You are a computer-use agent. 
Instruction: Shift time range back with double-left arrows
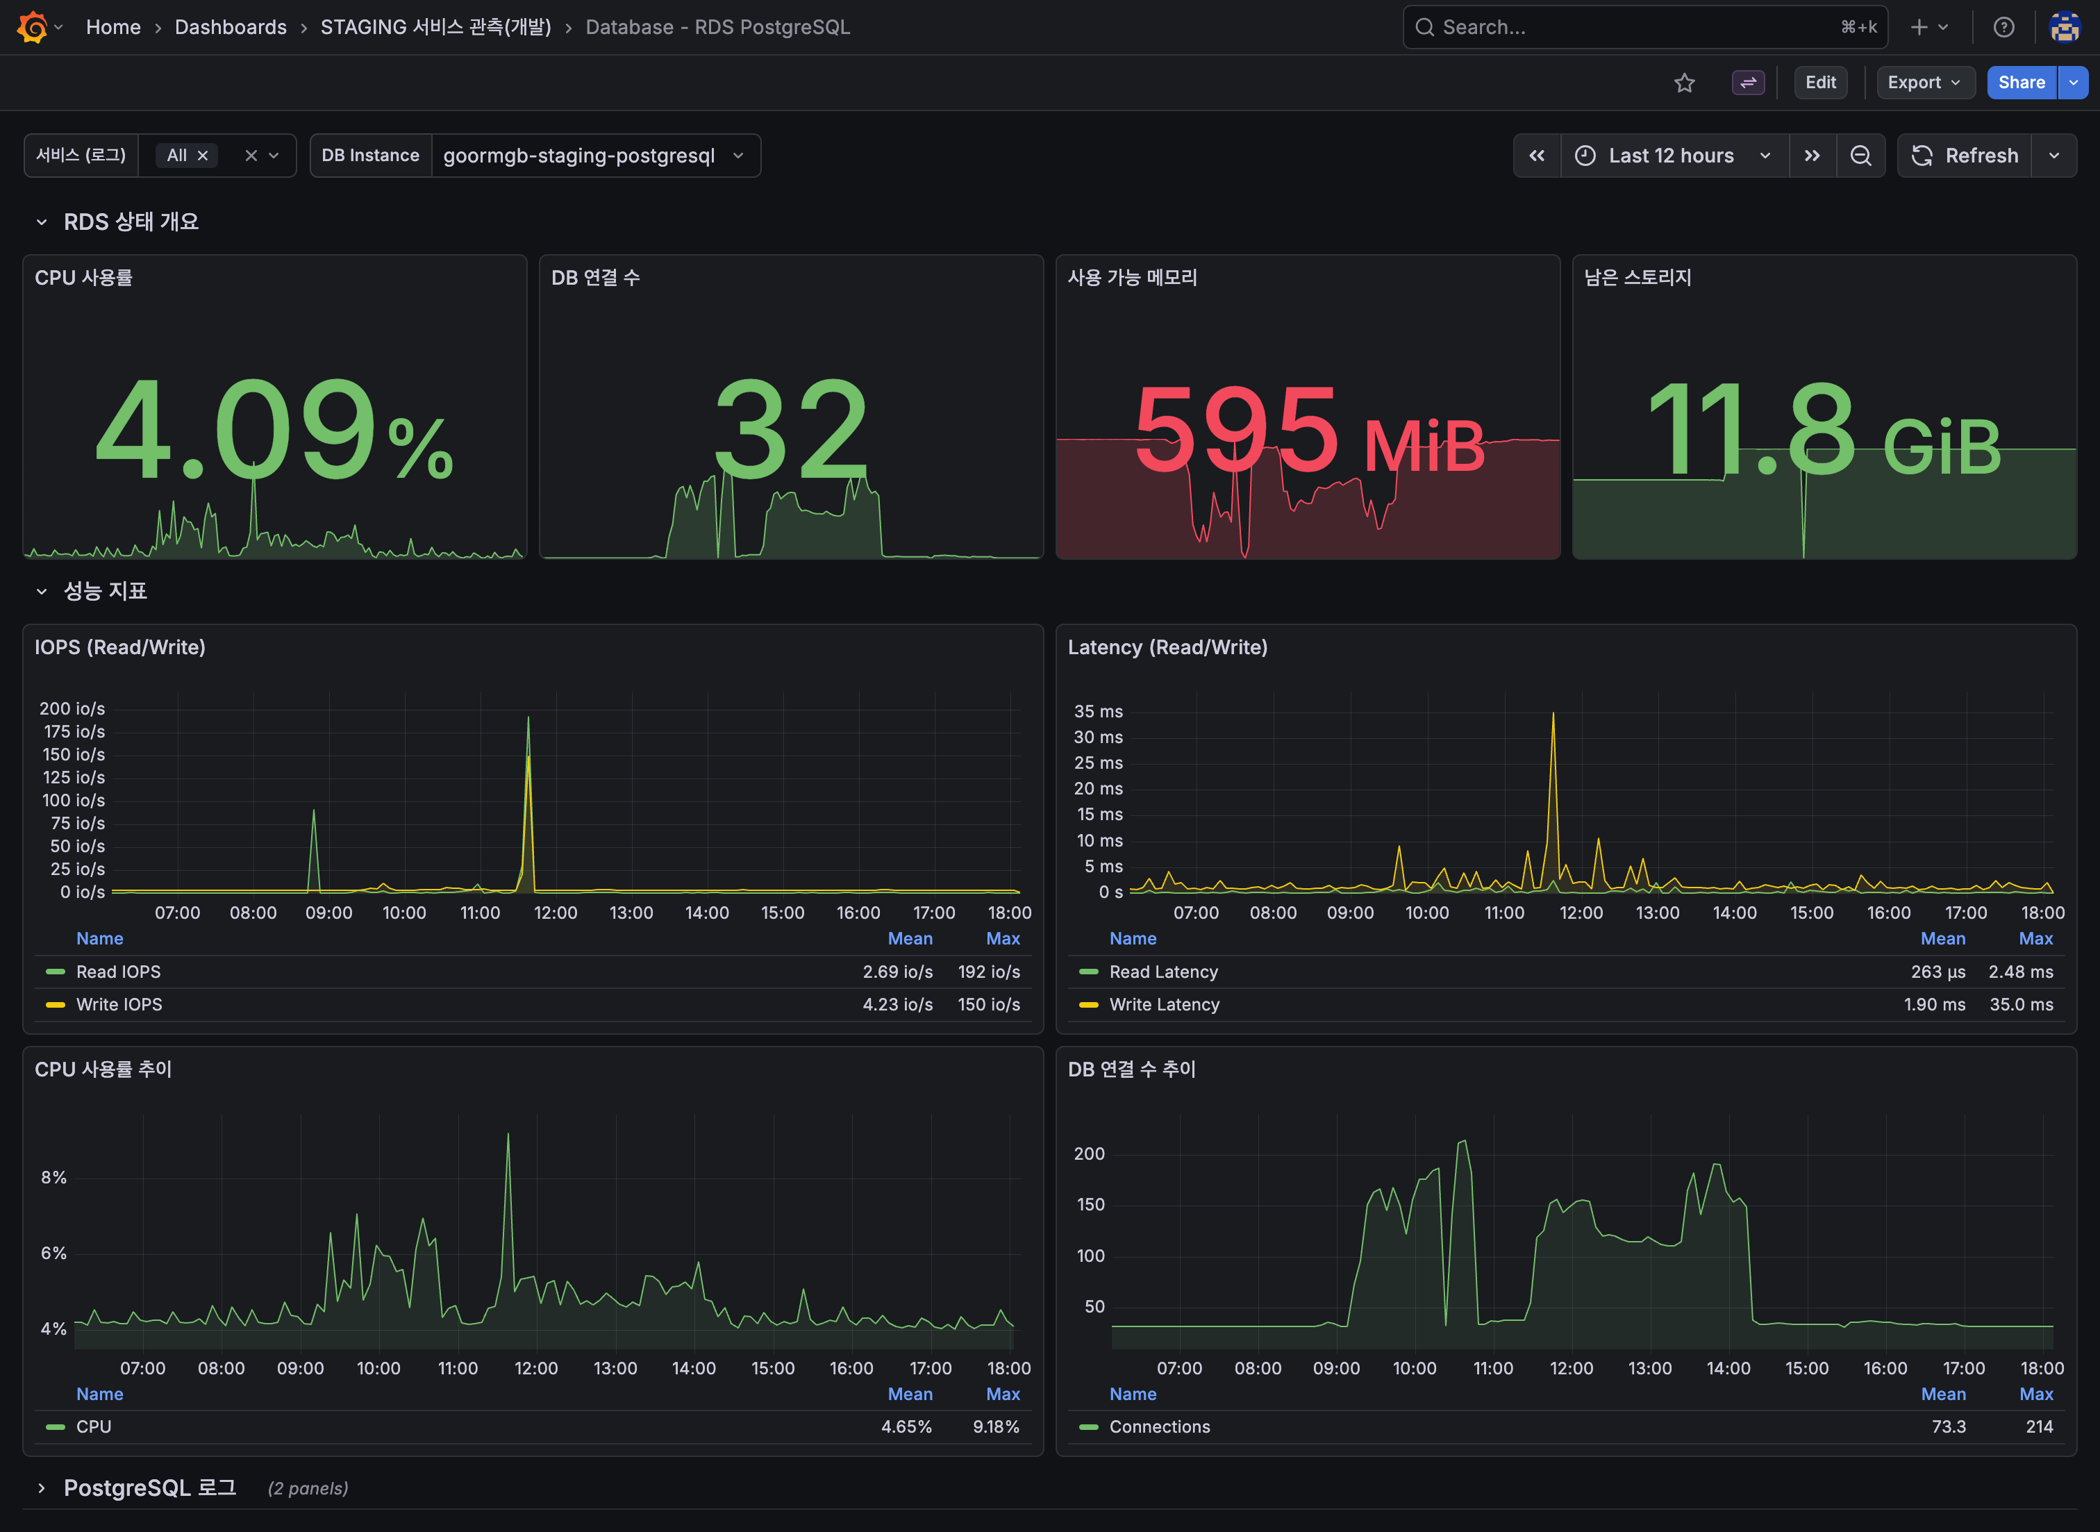[x=1537, y=155]
